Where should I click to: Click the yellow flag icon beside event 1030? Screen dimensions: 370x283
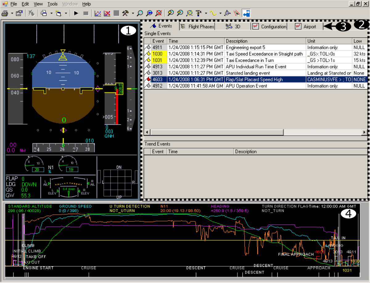[148, 54]
